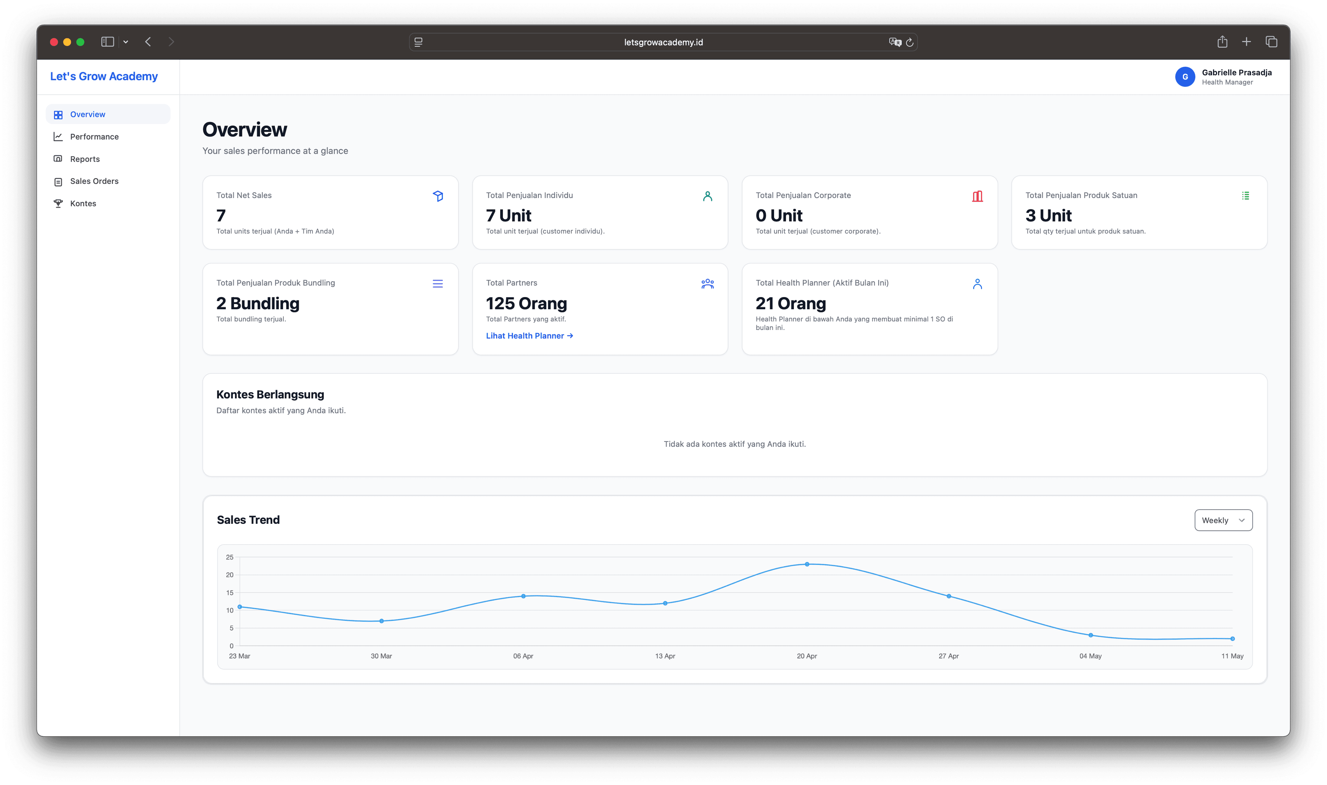Click the letsgrowacademy.id address field

(663, 42)
